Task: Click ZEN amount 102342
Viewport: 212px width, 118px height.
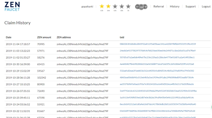Action: tap(42, 78)
